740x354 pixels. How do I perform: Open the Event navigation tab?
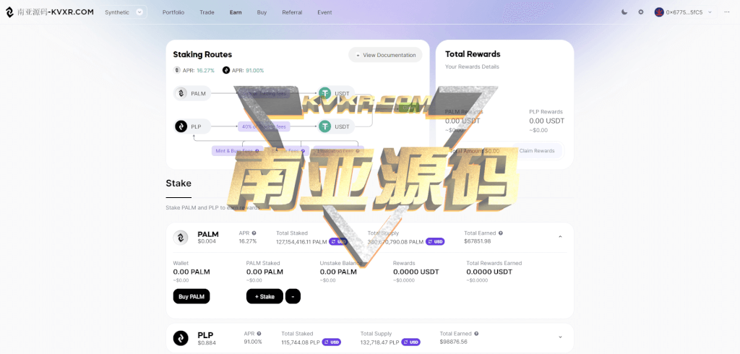coord(324,12)
